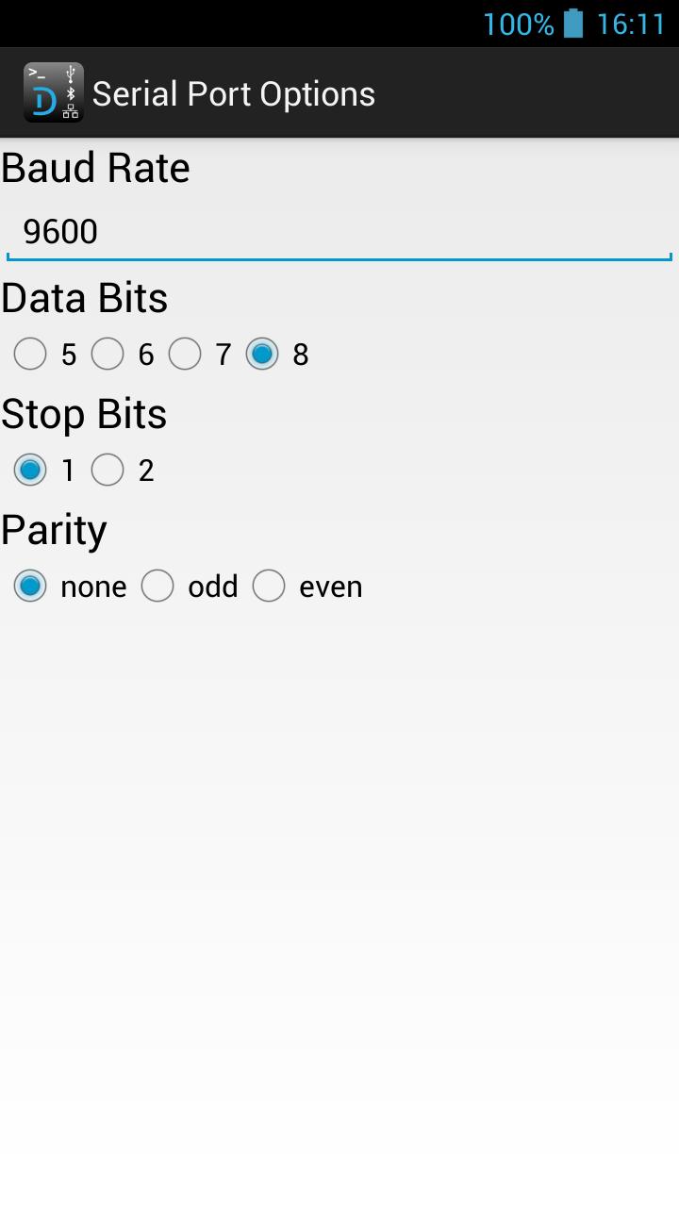Viewport: 679px width, 1207px height.
Task: Click the Baud Rate input field
Action: point(339,232)
